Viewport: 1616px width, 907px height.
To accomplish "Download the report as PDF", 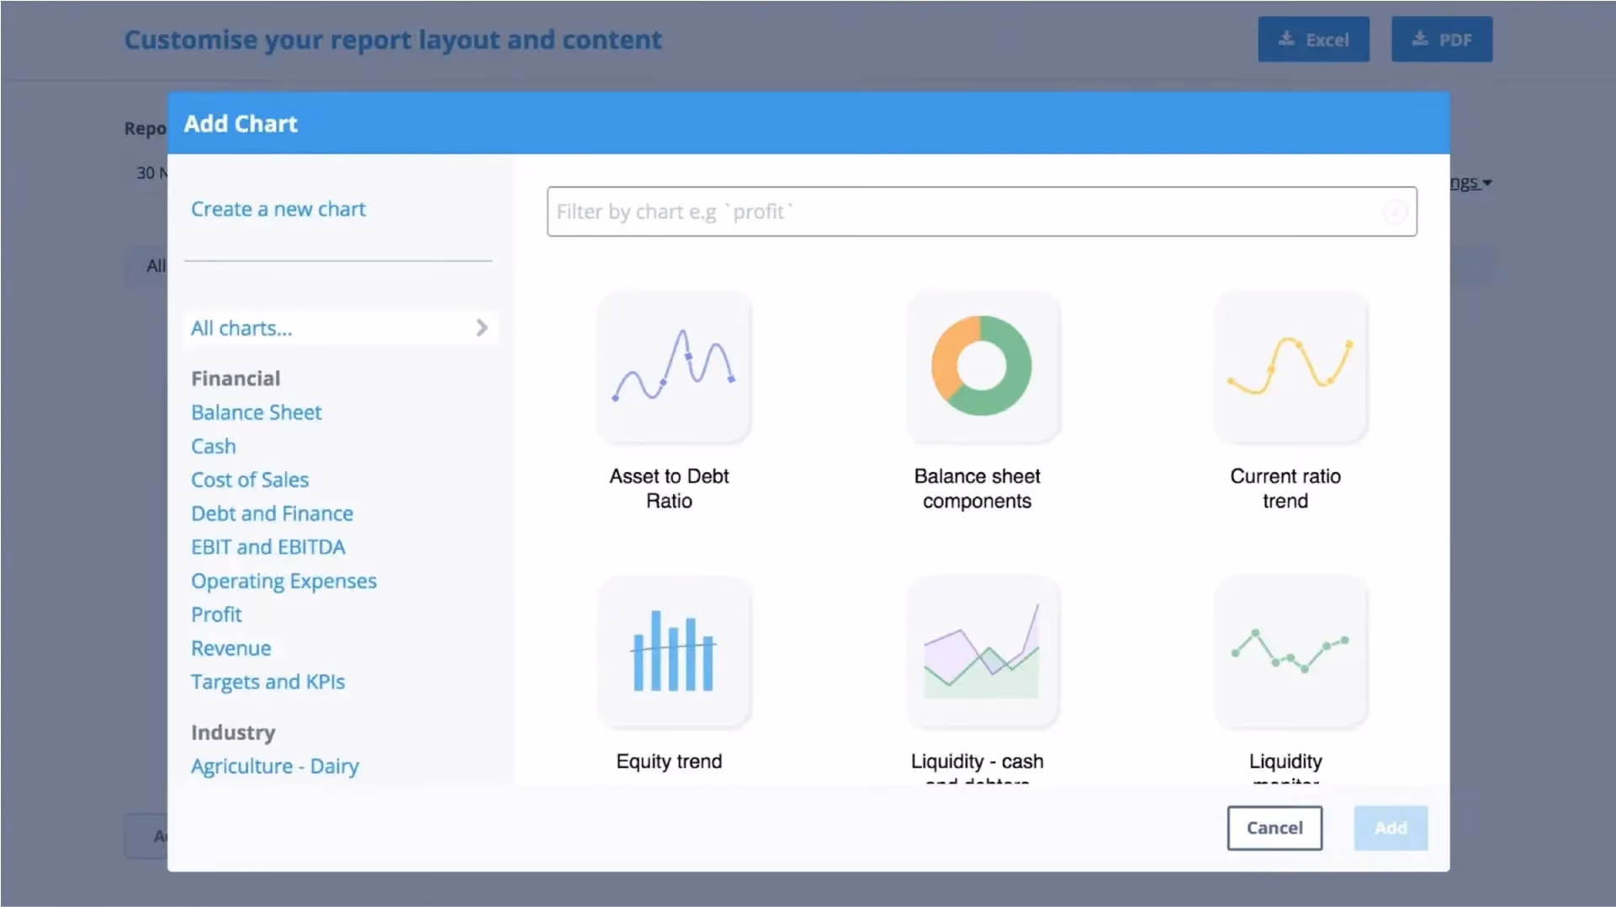I will (x=1442, y=40).
